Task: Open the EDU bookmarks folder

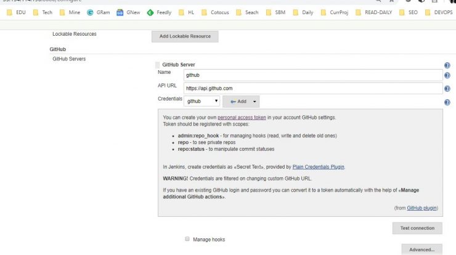Action: tap(16, 12)
